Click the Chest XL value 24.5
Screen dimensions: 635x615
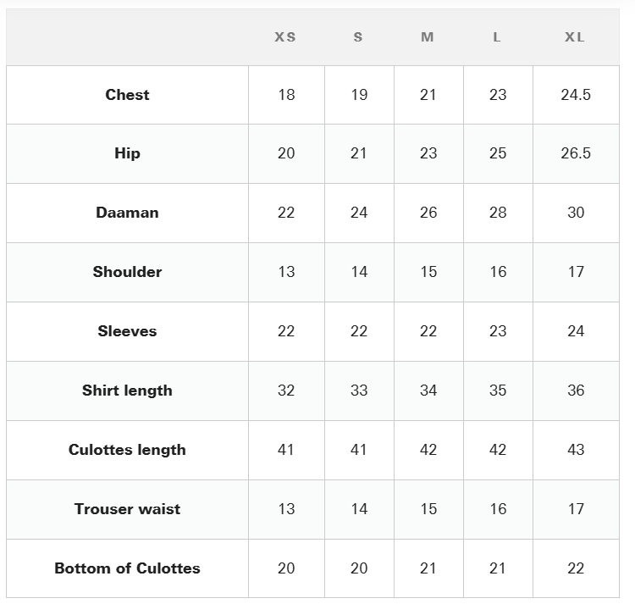coord(576,95)
